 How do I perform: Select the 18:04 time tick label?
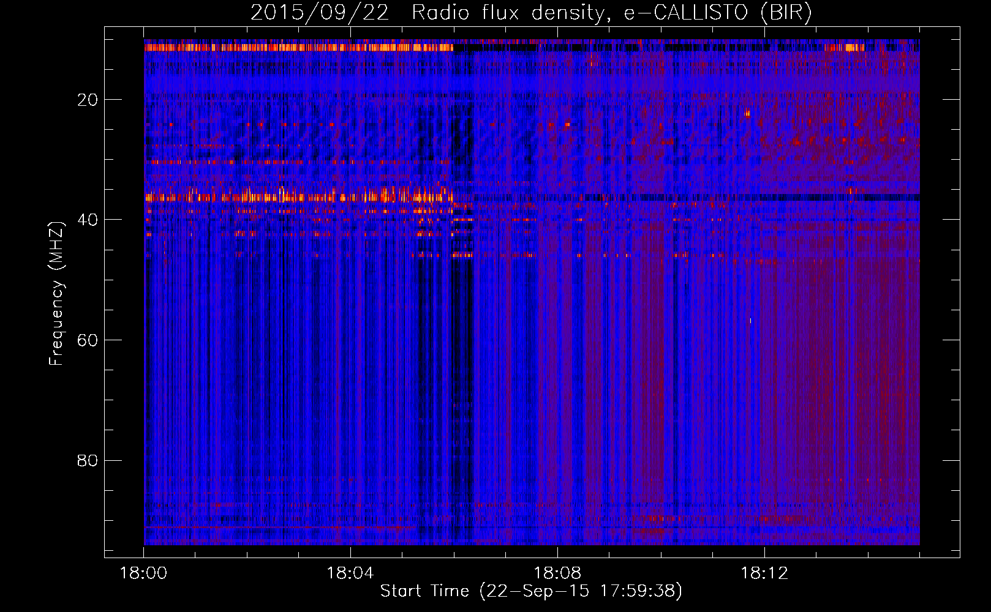(x=350, y=573)
